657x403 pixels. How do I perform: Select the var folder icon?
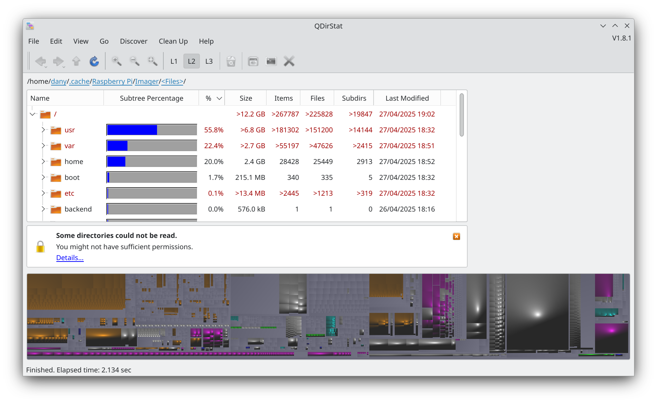coord(56,146)
